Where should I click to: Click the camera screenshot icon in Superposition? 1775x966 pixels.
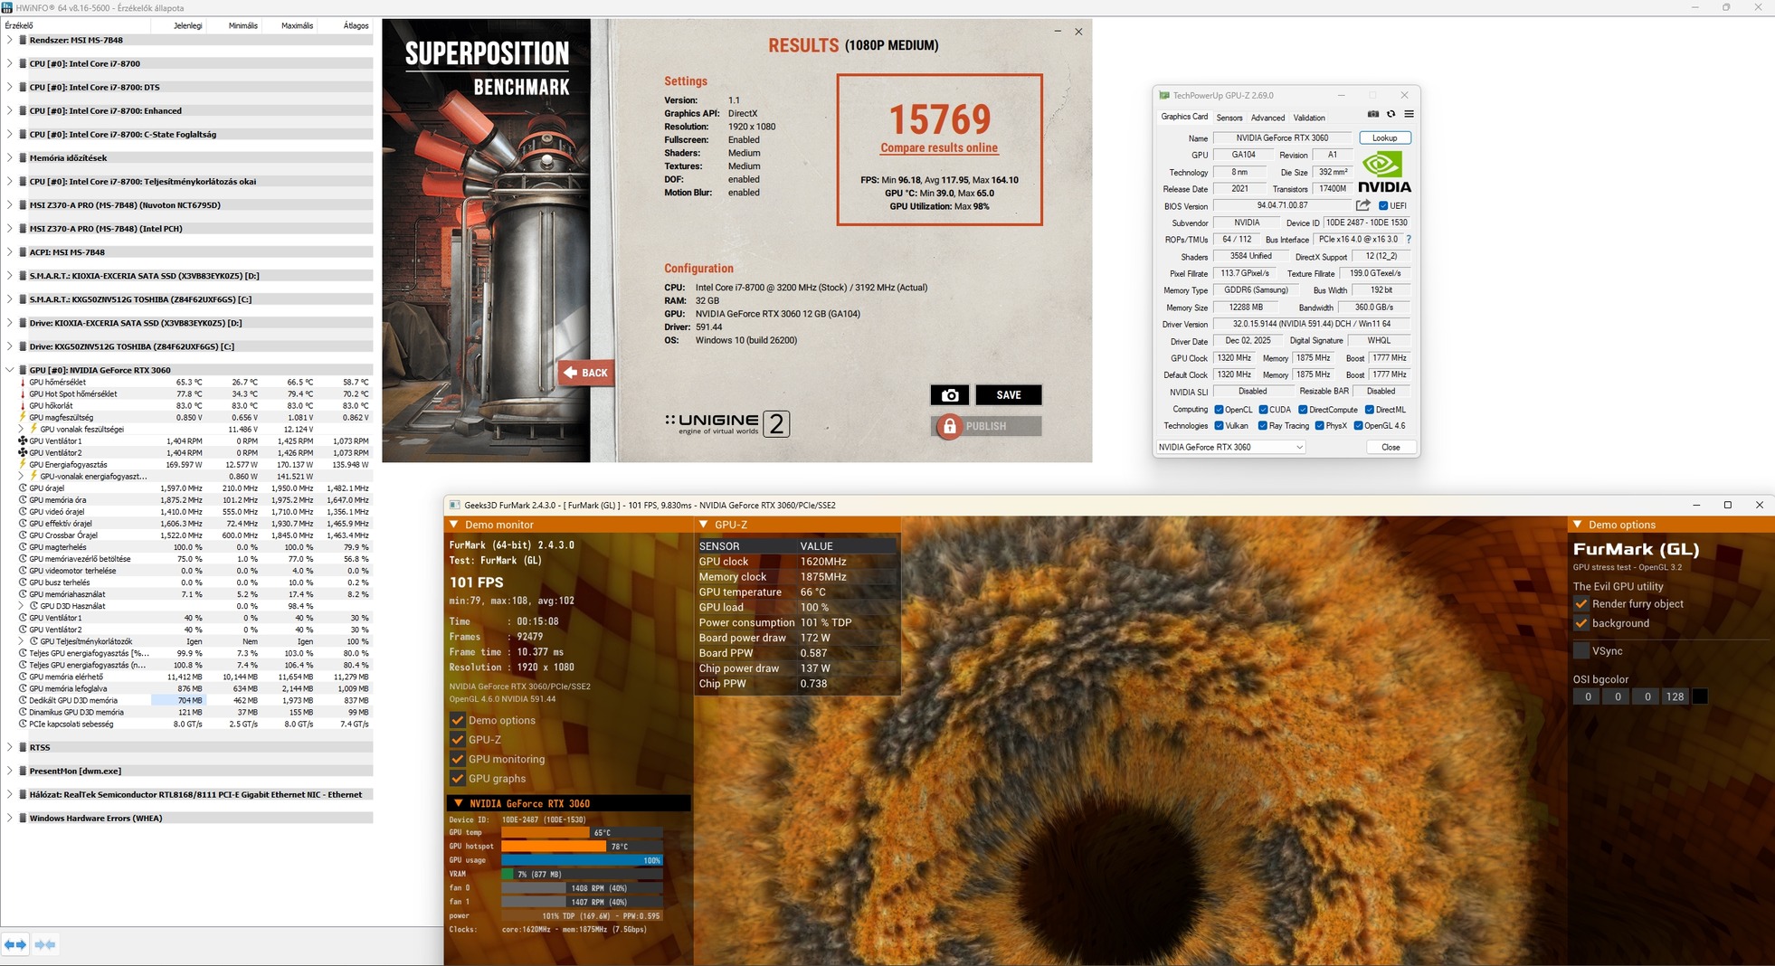pyautogui.click(x=949, y=395)
